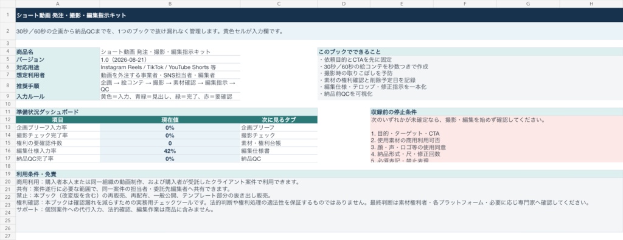
Task: Select the 企画ブリーフ入力率 row label
Action: pyautogui.click(x=58, y=127)
